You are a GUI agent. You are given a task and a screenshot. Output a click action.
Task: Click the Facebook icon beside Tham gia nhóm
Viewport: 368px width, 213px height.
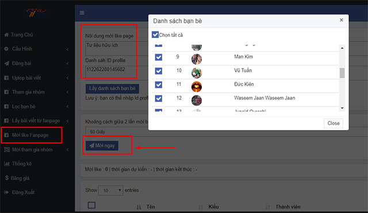6,92
